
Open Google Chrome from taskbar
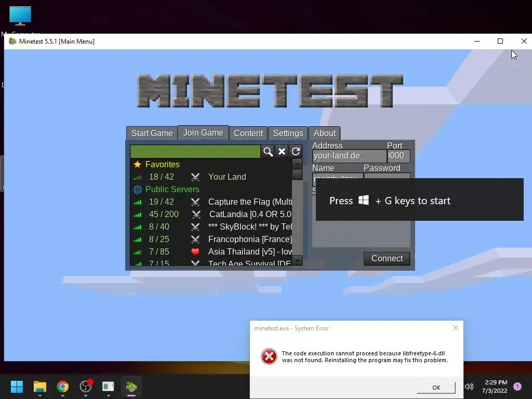(63, 387)
